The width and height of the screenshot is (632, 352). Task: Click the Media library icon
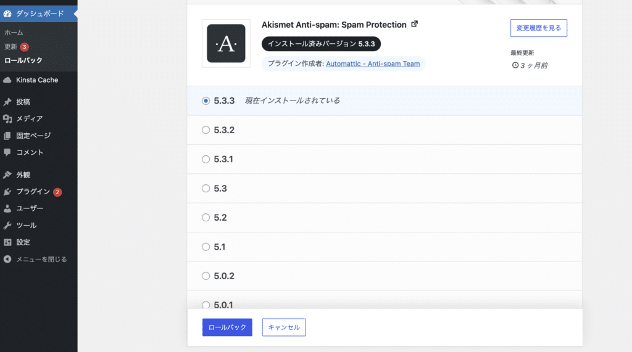click(7, 118)
